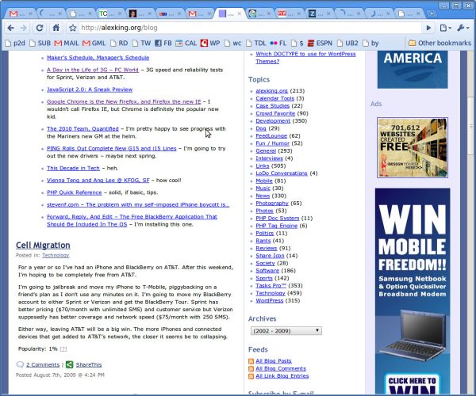Click the 701,612 Websites Created Free ad
476x396 pixels.
click(x=413, y=147)
